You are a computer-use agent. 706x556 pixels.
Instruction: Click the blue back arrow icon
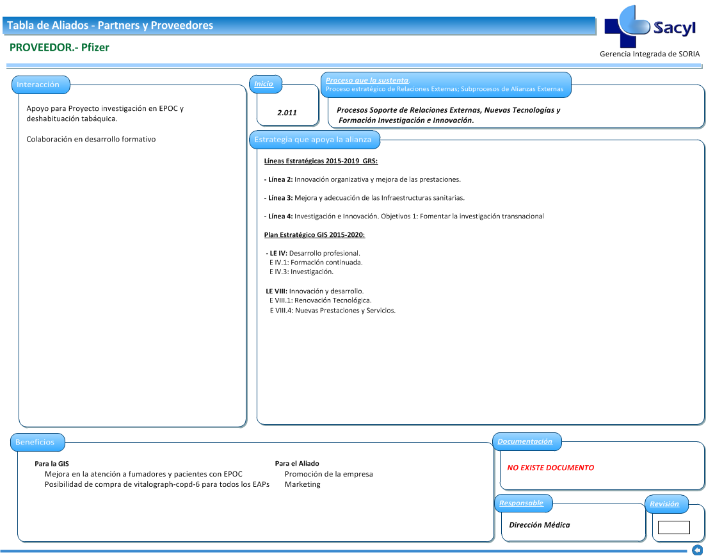click(x=697, y=550)
